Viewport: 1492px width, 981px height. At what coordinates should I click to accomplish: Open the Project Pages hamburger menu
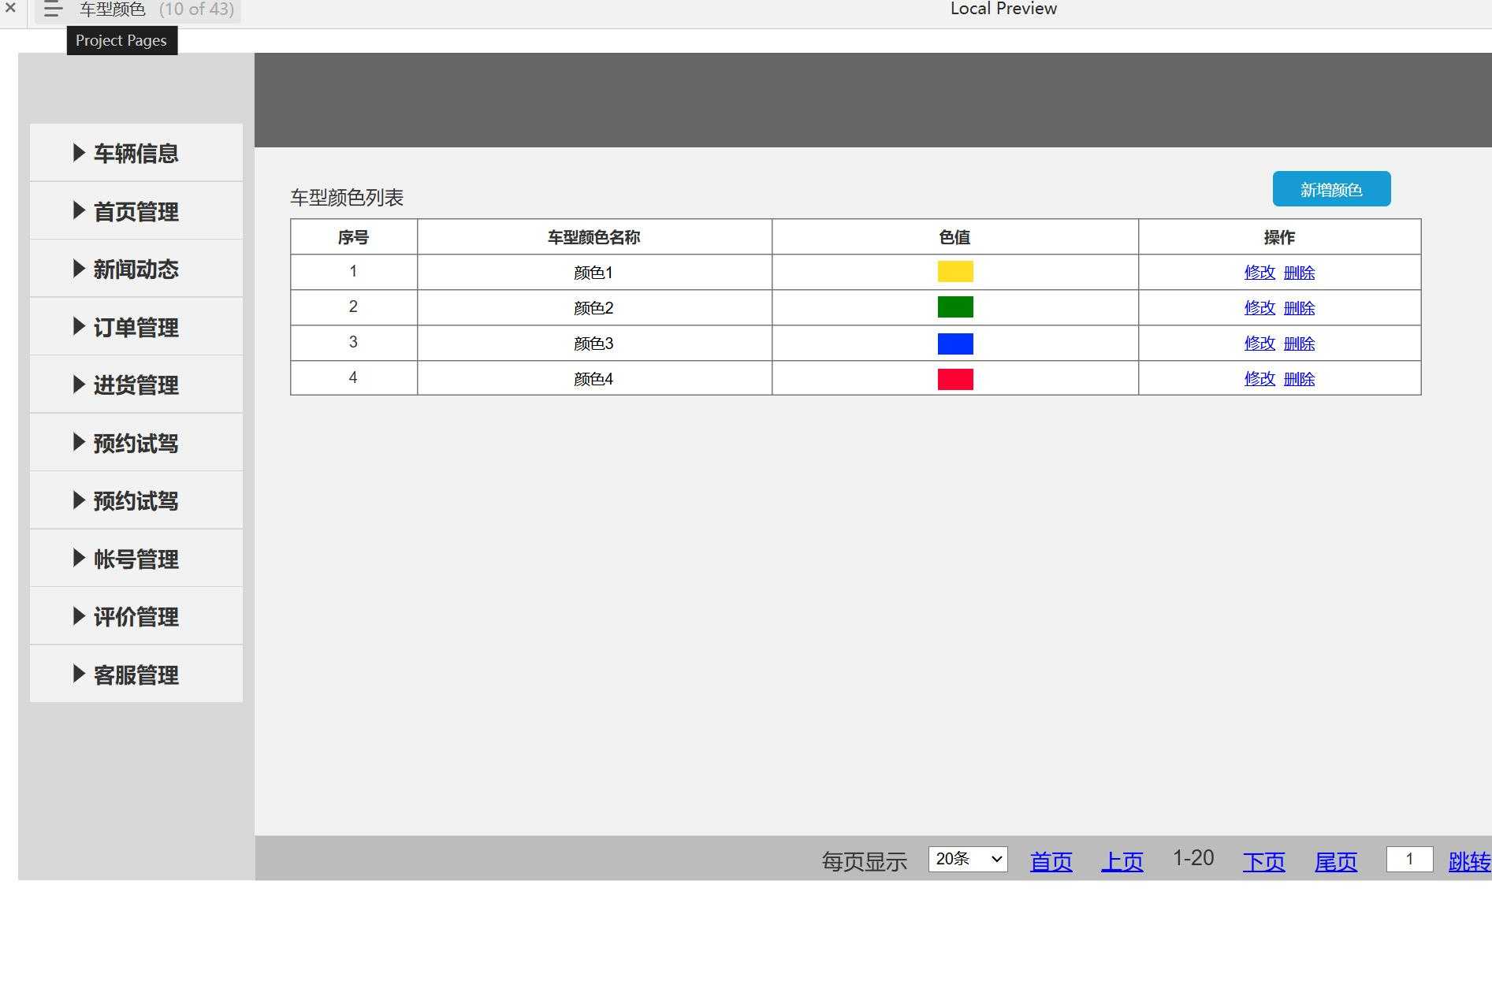coord(52,9)
